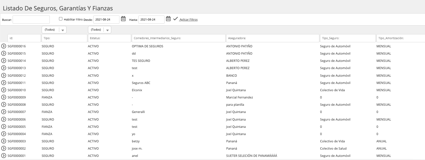Screen dimensions: 425x160
Task: Click the Tipo column filter box
Action: 64,38
